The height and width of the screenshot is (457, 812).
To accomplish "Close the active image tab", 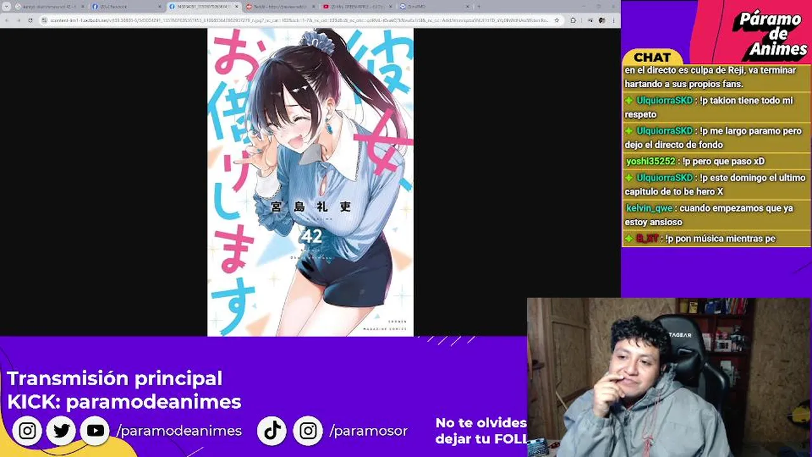I will 235,6.
